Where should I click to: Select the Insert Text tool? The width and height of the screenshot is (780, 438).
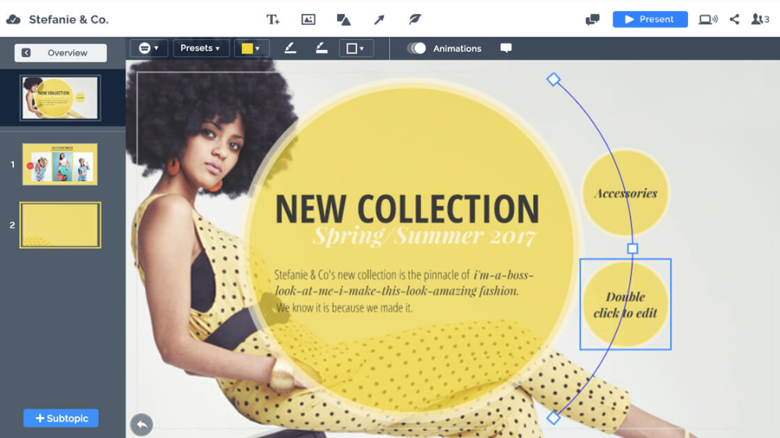(x=272, y=19)
